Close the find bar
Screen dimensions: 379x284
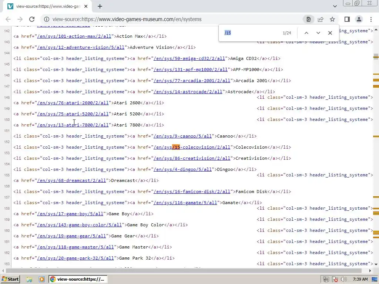point(330,33)
